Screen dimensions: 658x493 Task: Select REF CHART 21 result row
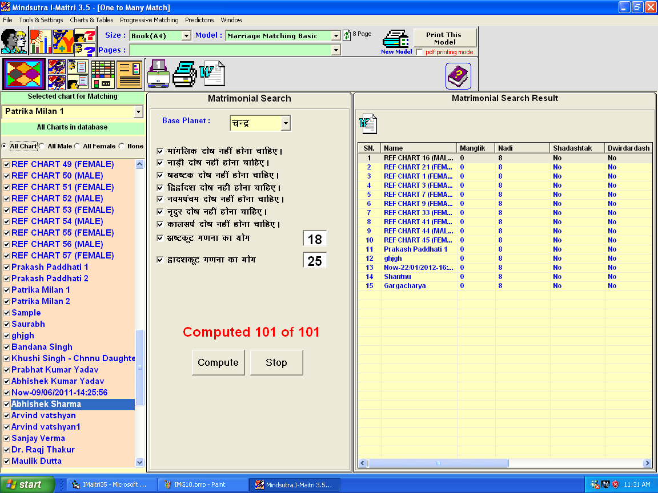pos(505,167)
